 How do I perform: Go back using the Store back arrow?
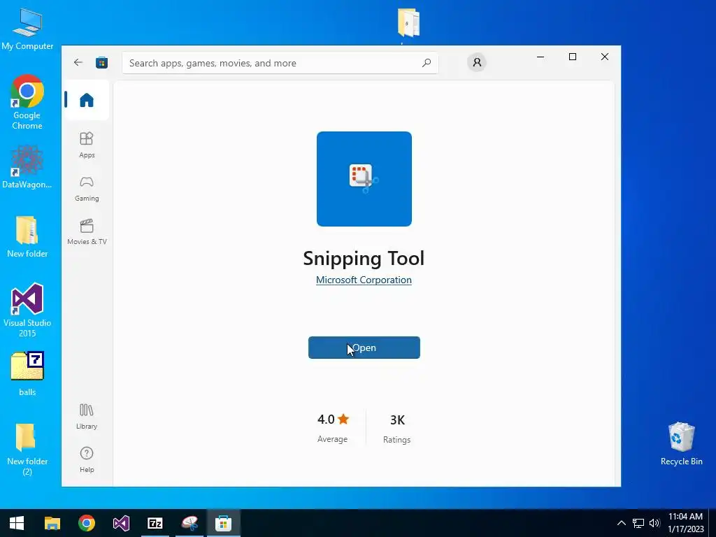[x=78, y=62]
